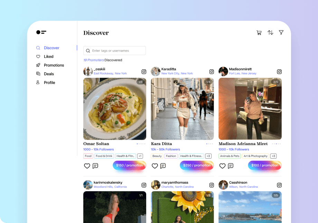Expand Madison Adrianna Miret's +3 more tags
This screenshot has width=318, height=223.
[x=273, y=156]
